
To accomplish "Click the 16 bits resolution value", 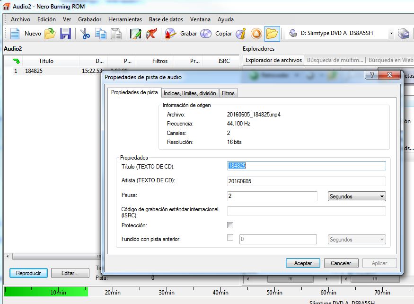I will [234, 142].
